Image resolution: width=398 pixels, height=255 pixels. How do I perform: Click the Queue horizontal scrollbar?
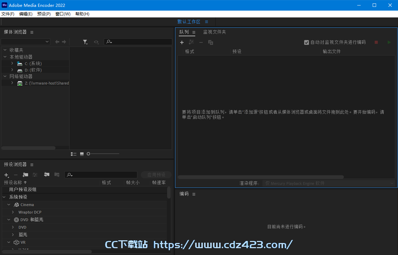tap(261, 177)
